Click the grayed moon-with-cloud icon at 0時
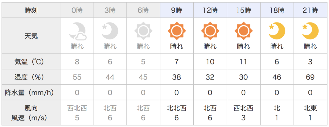 pos(78,31)
